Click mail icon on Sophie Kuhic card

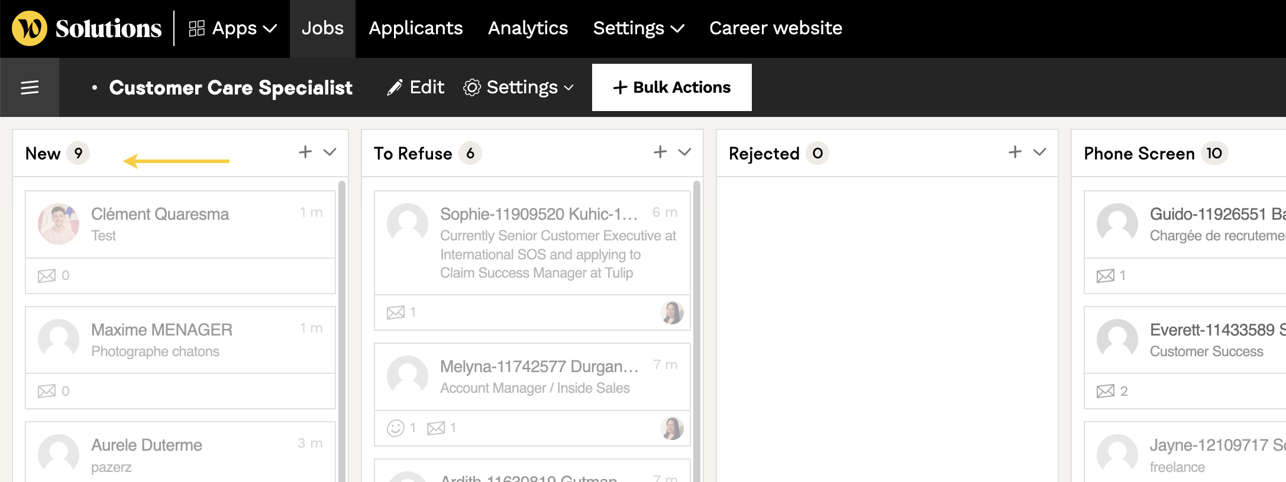click(x=396, y=312)
